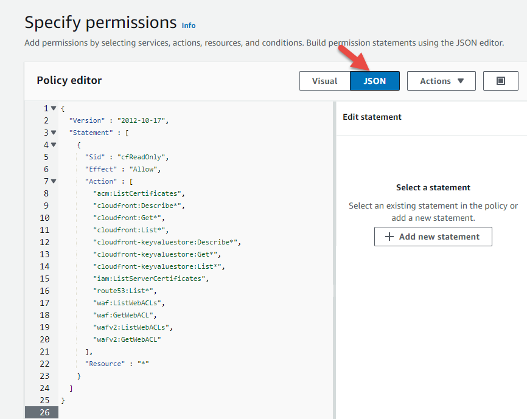
Task: Click the "2012-10-17" version value
Action: coord(141,120)
